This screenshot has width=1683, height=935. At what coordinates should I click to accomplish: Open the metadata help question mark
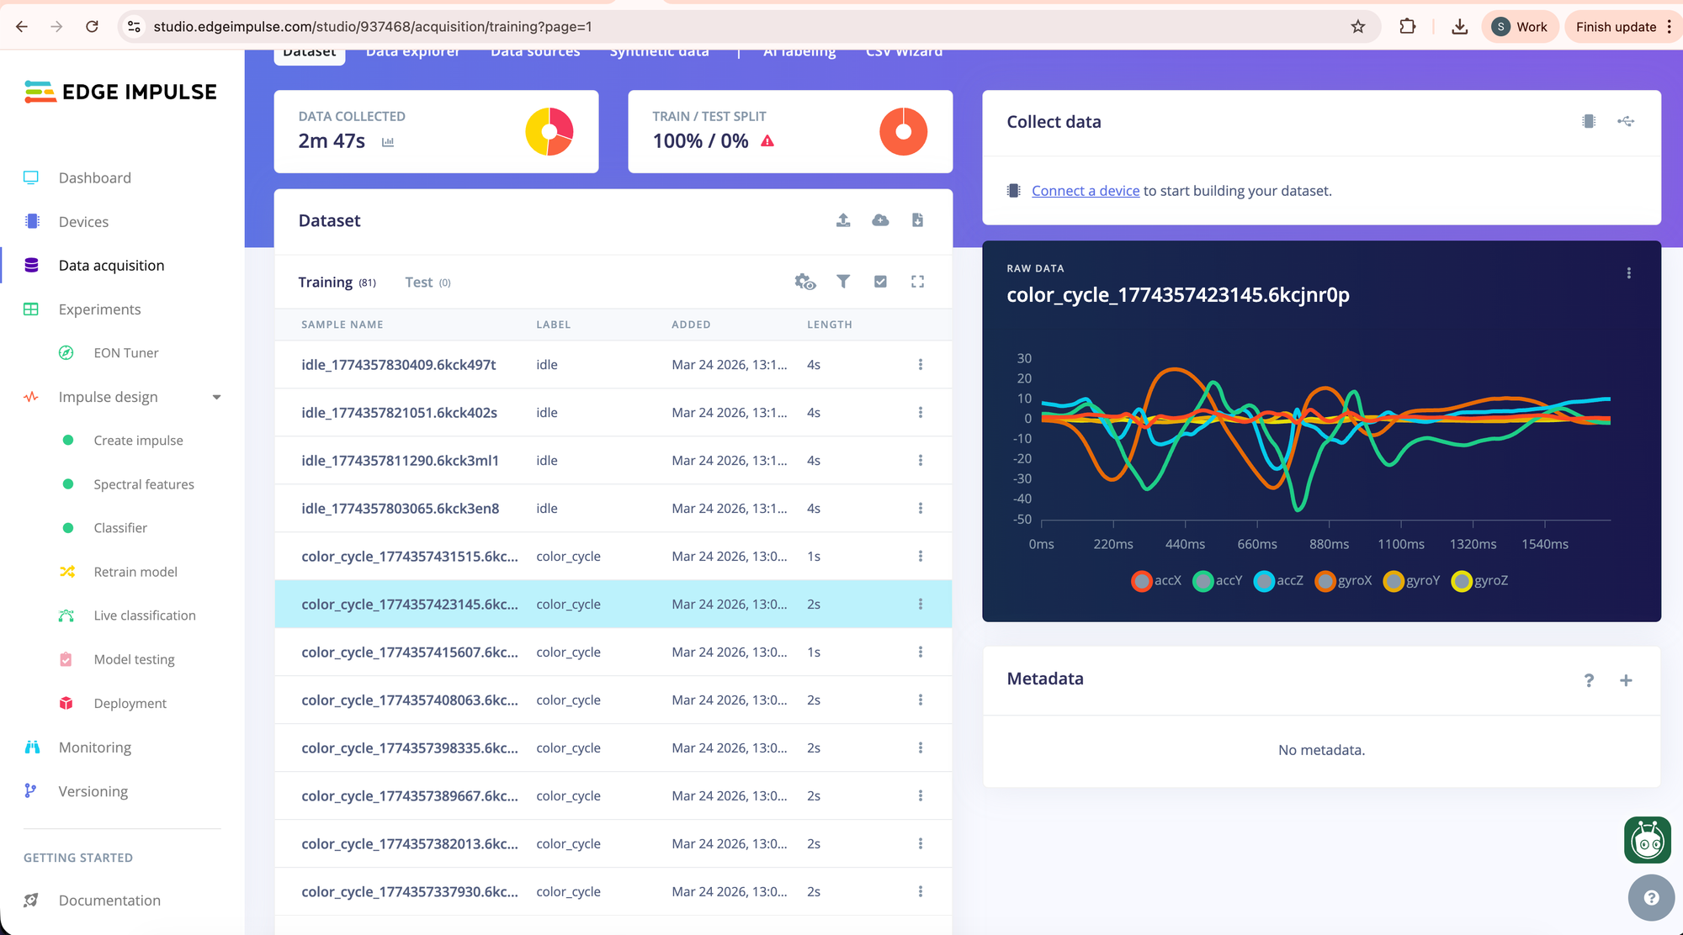1589,680
